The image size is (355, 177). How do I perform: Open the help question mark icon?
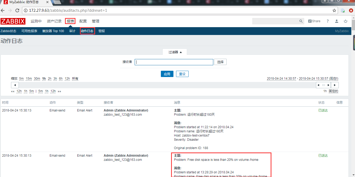(x=327, y=21)
